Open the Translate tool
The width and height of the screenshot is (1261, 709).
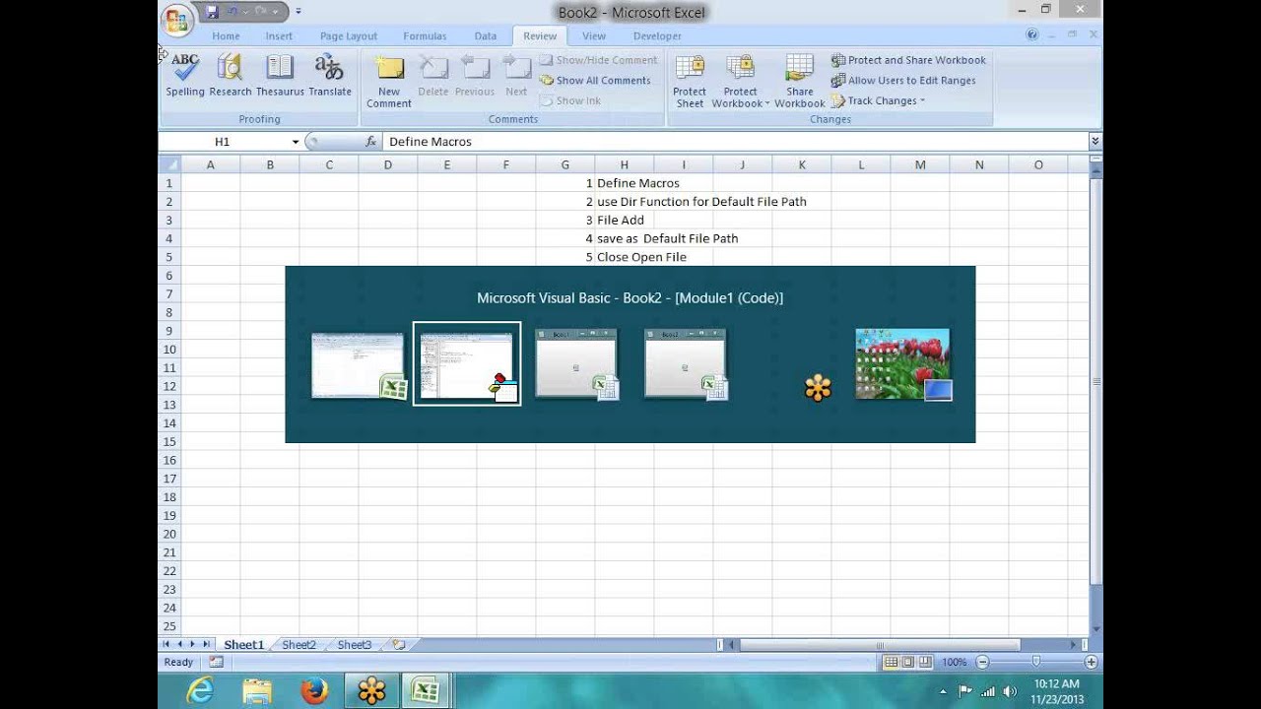329,76
